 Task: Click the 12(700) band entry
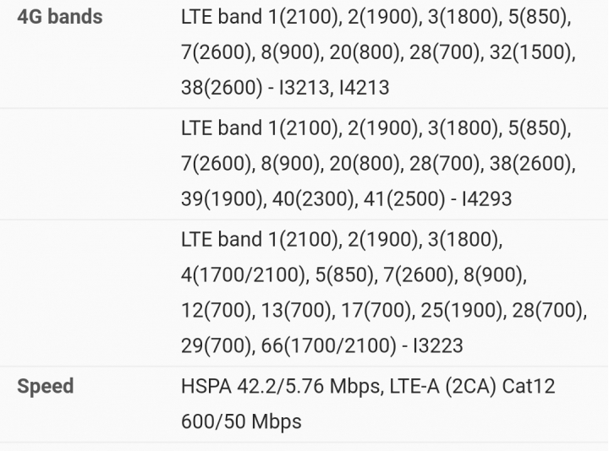click(218, 310)
